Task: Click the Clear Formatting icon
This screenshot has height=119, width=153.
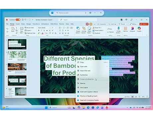Action: click(56, 33)
